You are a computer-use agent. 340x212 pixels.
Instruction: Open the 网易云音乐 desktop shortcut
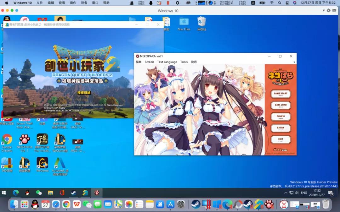pos(7,122)
